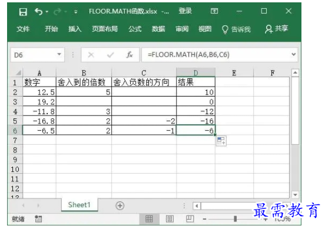Click zoom out minus button

click(x=204, y=219)
